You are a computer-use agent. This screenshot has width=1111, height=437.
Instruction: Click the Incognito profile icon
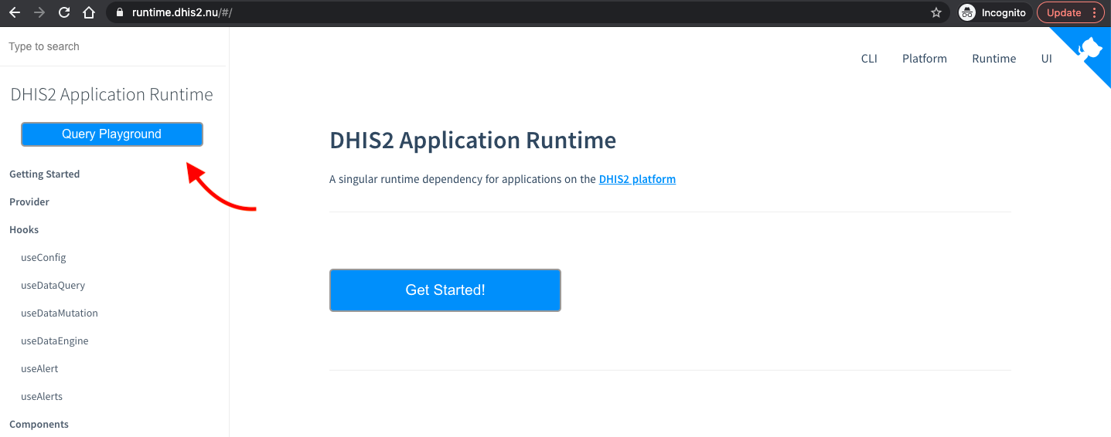(x=966, y=12)
